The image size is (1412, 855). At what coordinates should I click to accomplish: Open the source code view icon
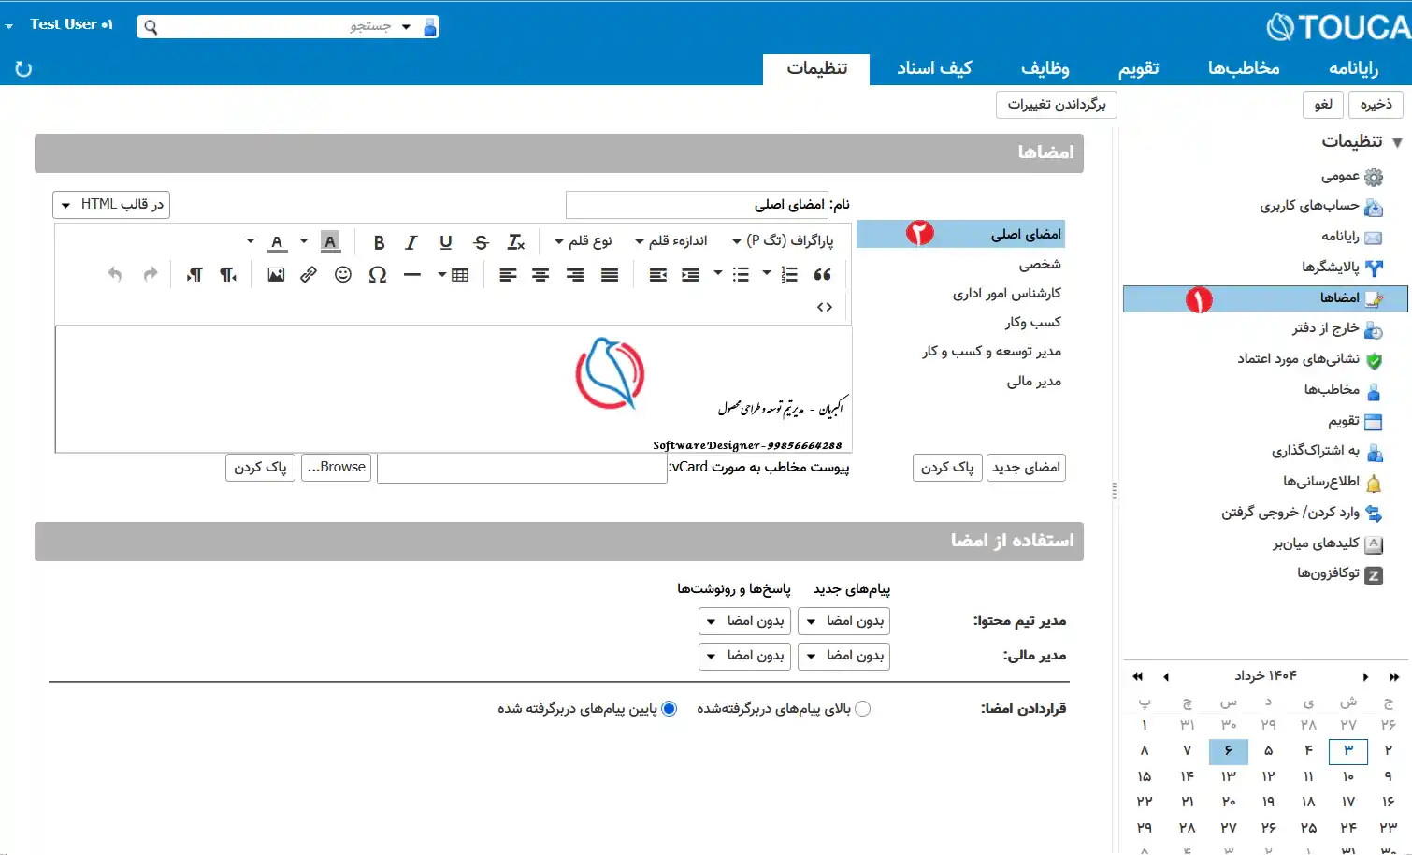coord(824,307)
